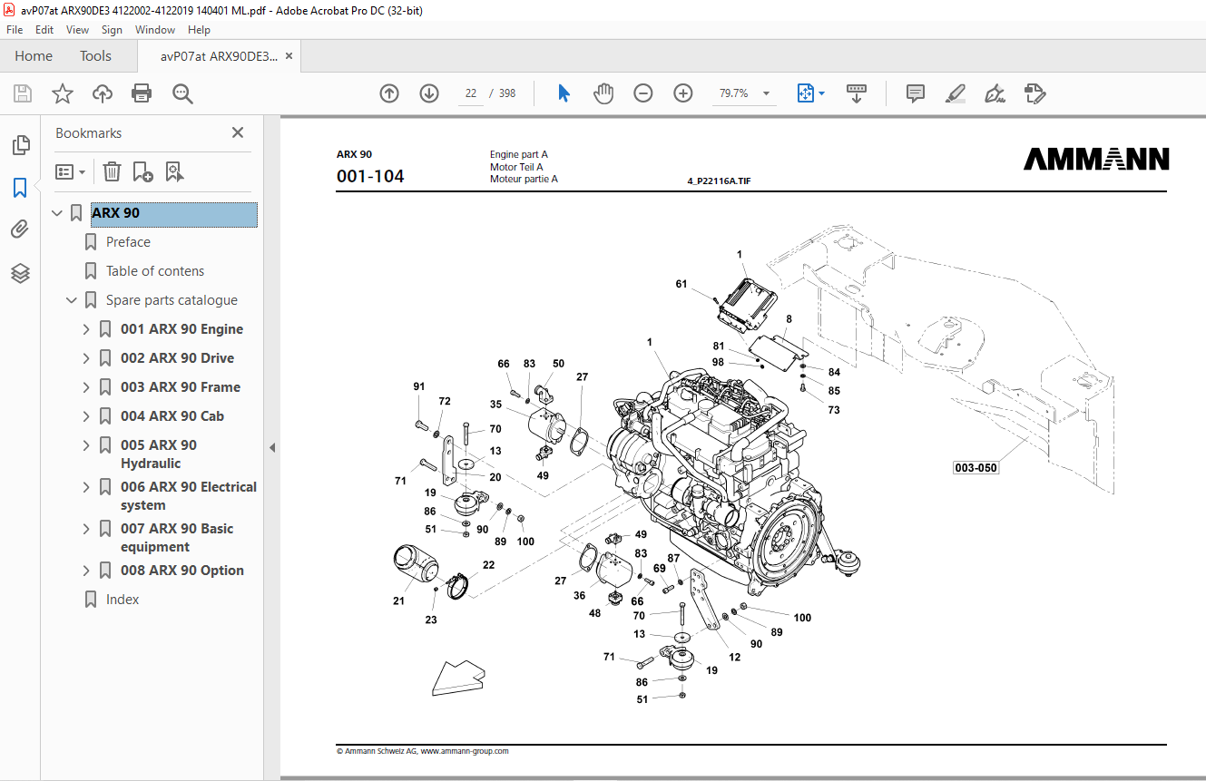Add a new bookmark

tap(142, 171)
